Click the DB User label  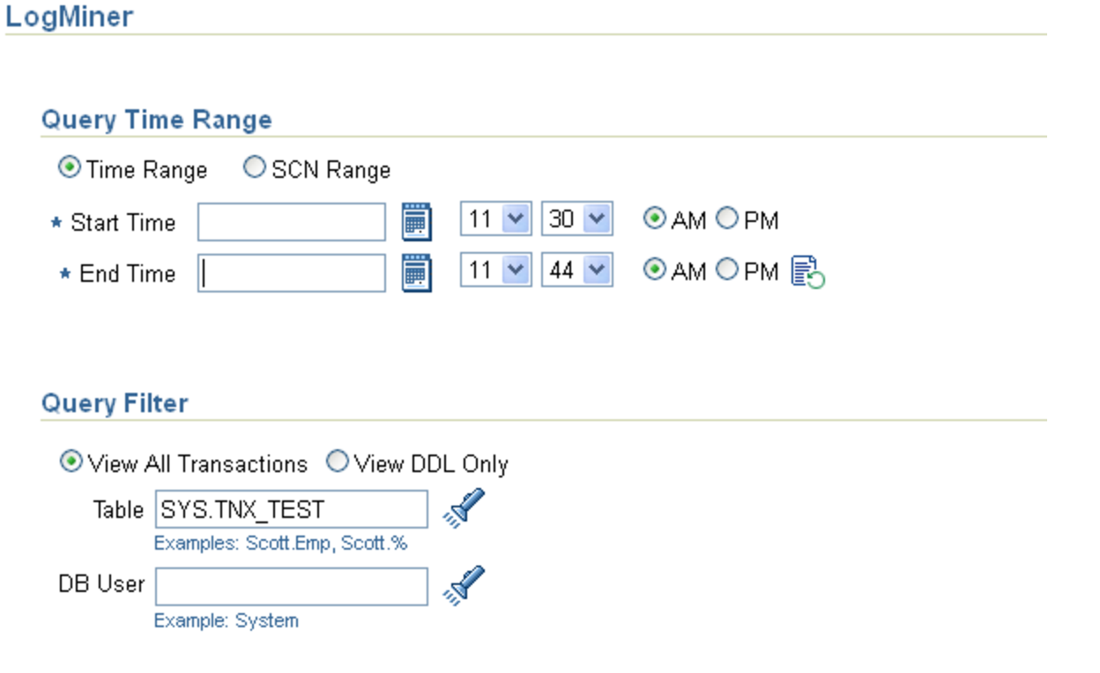[101, 583]
